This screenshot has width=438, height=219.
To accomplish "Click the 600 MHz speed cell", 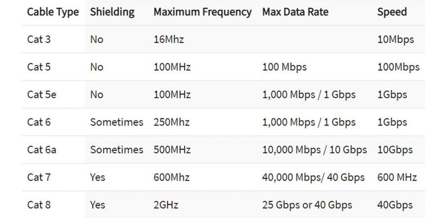I will point(397,178).
